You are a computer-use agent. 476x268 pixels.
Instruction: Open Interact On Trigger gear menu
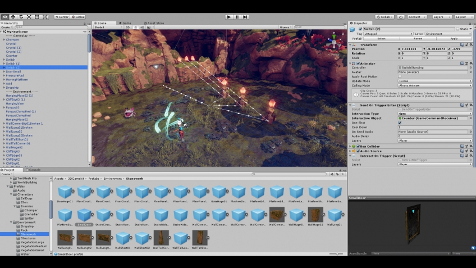tap(471, 156)
